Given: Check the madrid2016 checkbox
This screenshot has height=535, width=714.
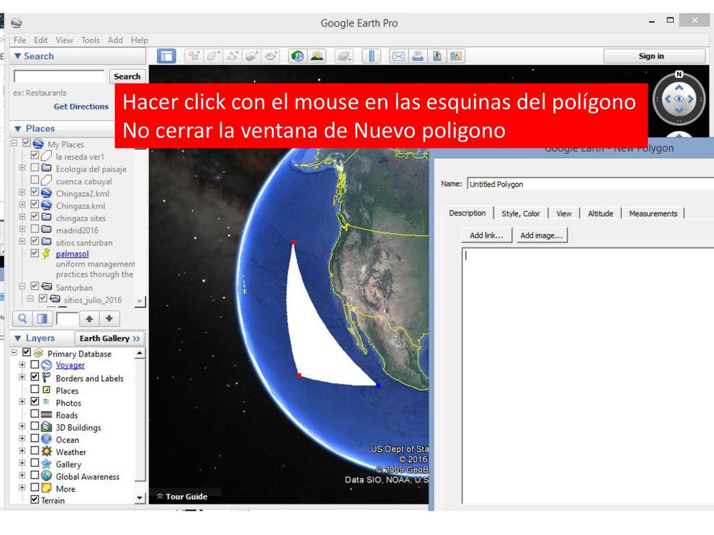Looking at the screenshot, I should (x=35, y=228).
